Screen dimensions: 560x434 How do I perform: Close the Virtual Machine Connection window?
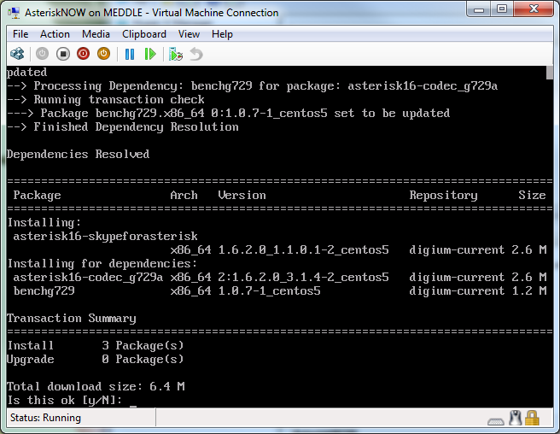(534, 9)
